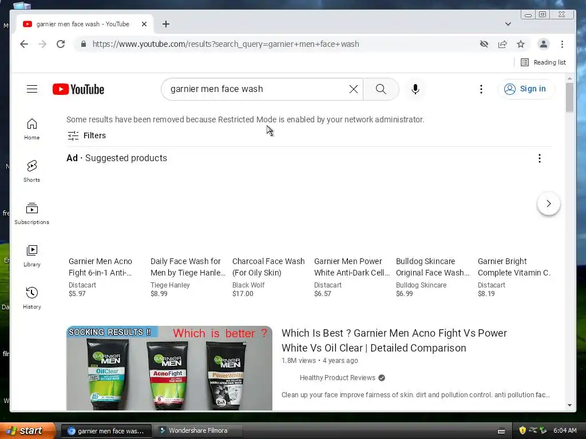Open the Reading list panel
The image size is (586, 439).
543,62
